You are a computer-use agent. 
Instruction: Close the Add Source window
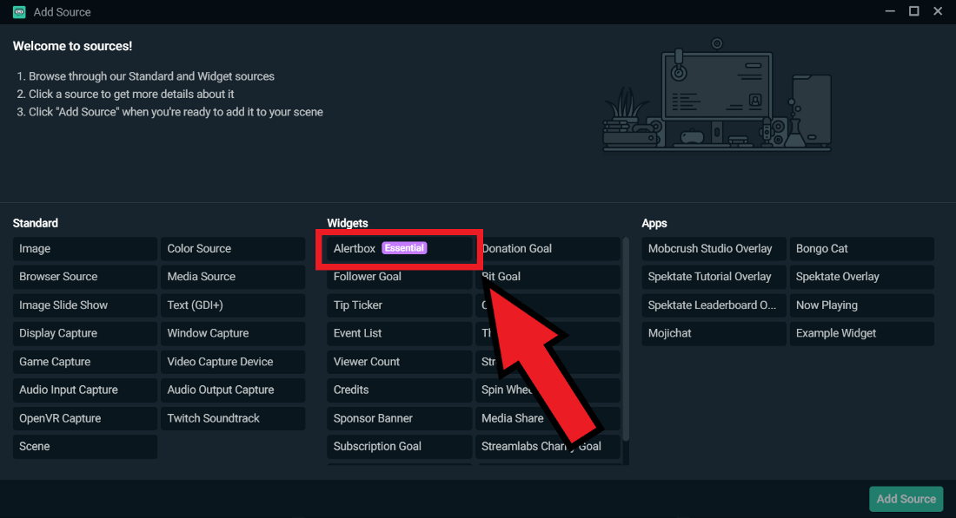pyautogui.click(x=938, y=11)
